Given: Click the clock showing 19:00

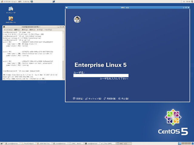Looking at the screenshot, I should 188,2.
